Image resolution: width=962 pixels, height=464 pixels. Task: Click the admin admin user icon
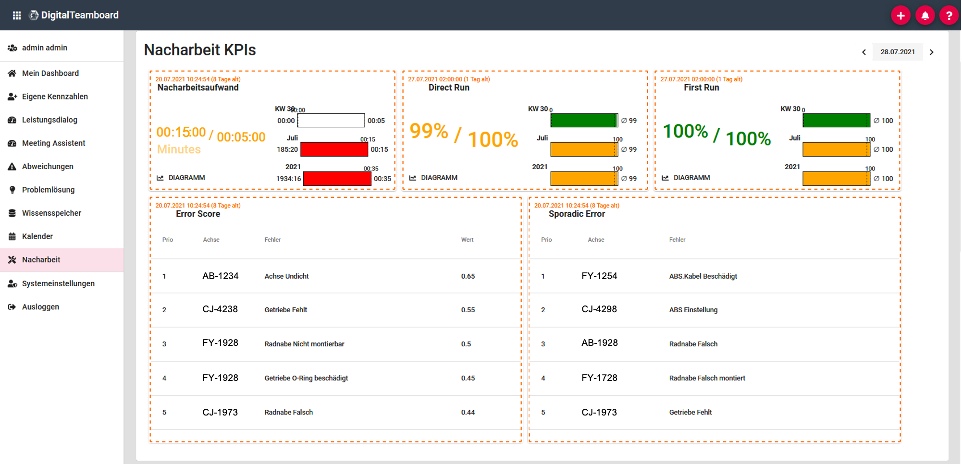point(12,48)
